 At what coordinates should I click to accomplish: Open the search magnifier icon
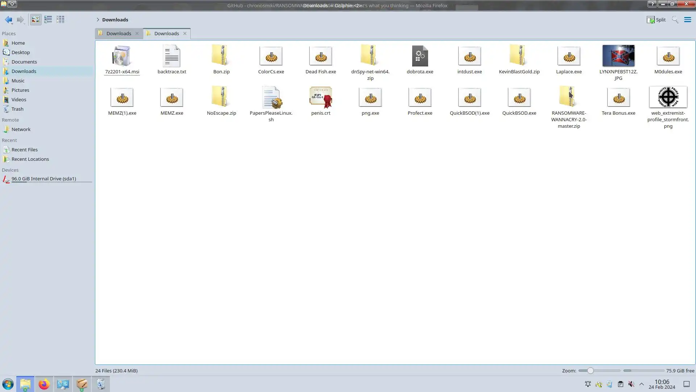coord(675,20)
